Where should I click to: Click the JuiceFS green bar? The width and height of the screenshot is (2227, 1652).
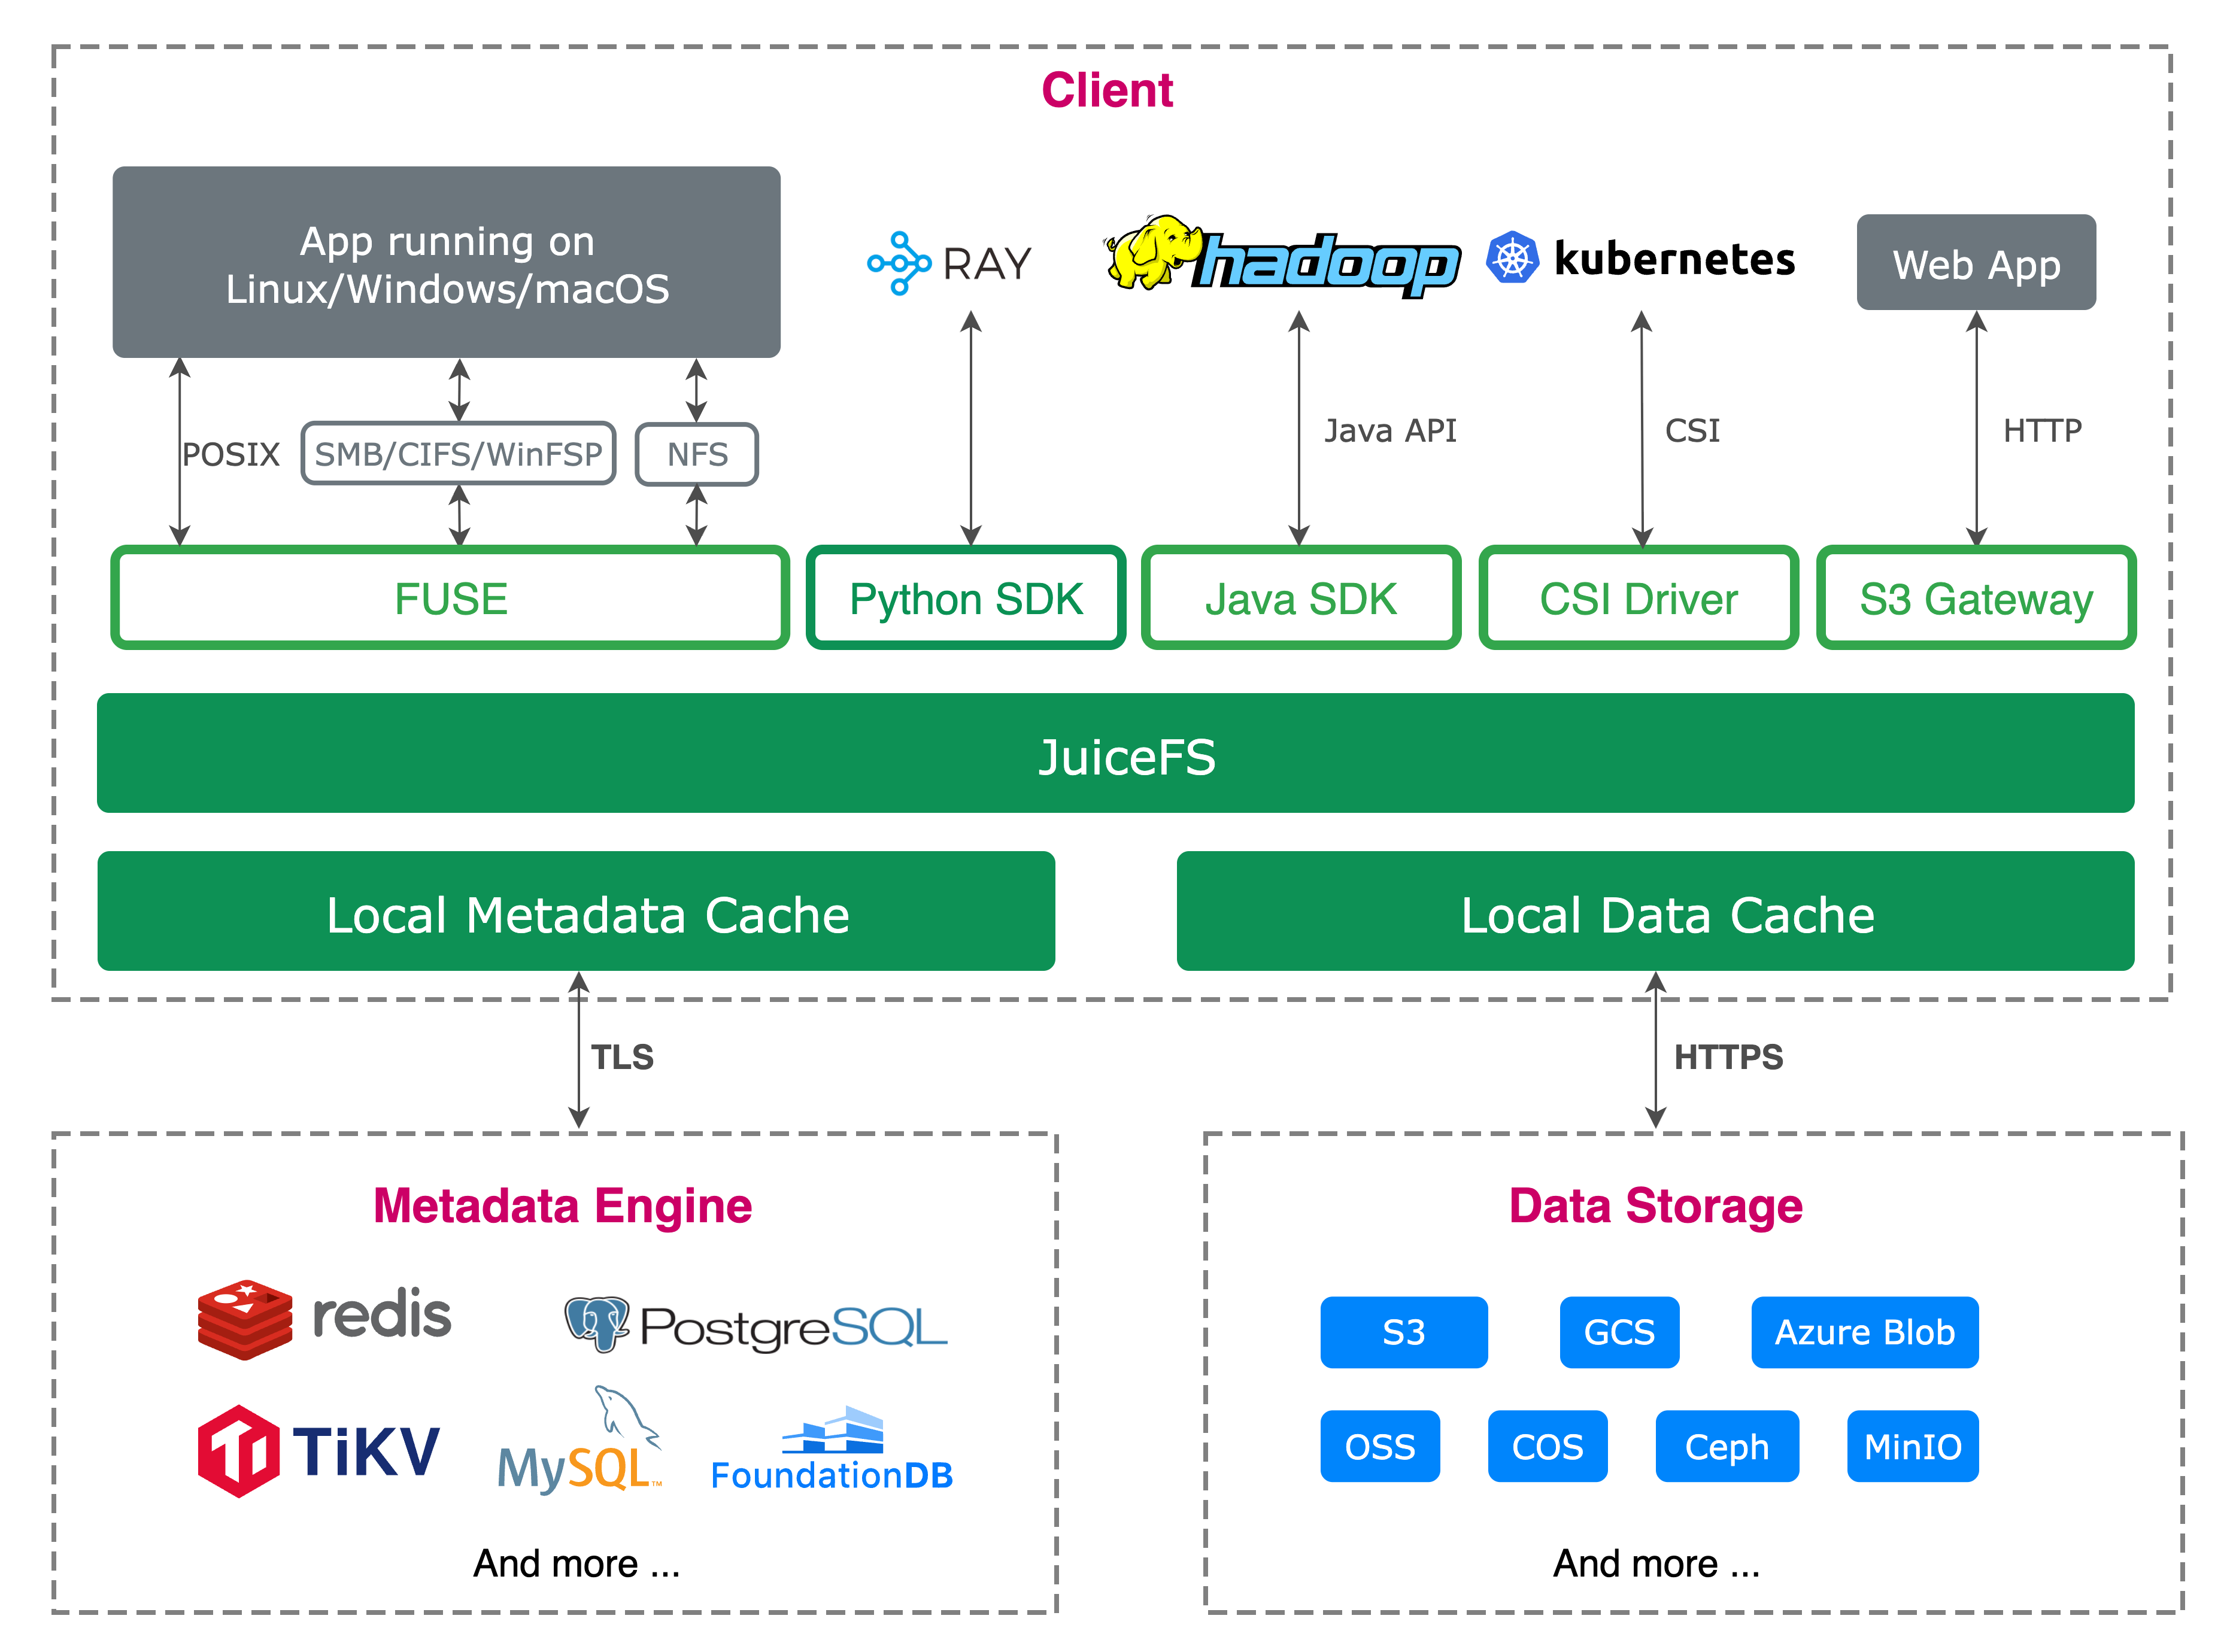[1115, 754]
